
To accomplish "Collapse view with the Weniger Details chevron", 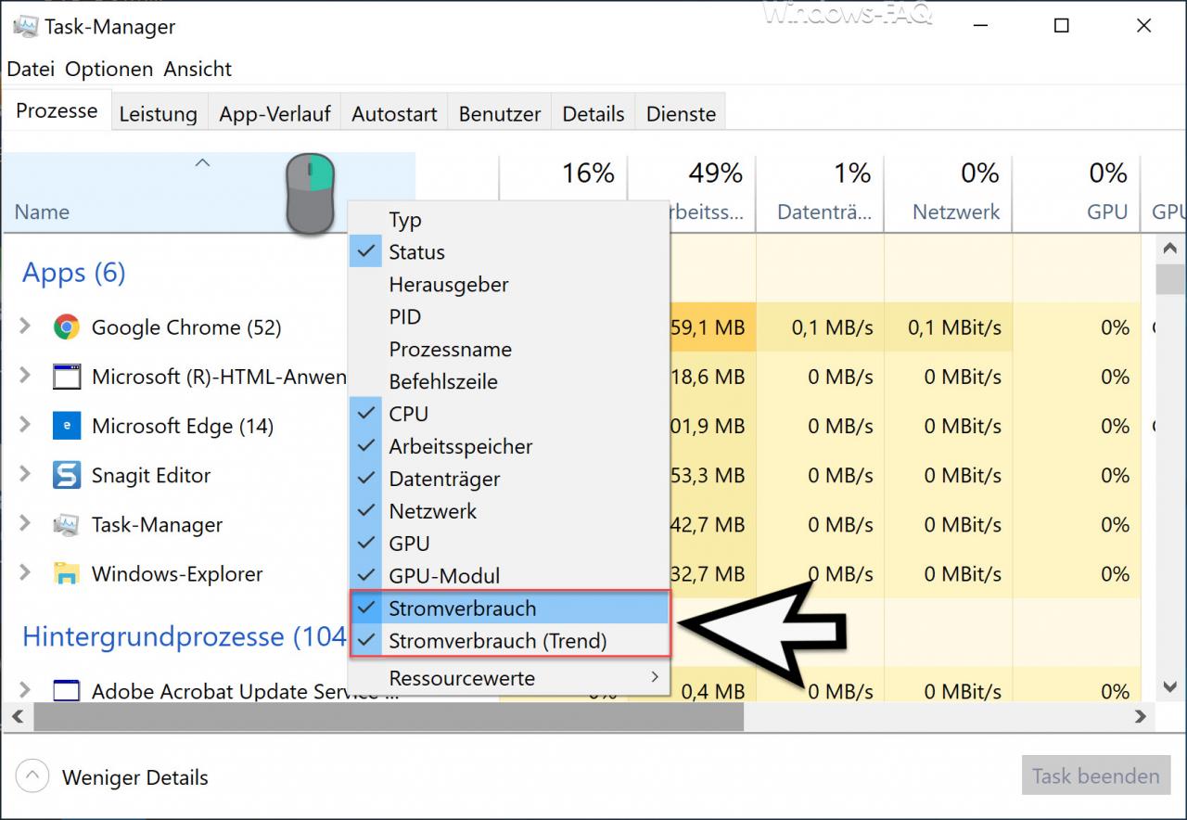I will [x=32, y=776].
